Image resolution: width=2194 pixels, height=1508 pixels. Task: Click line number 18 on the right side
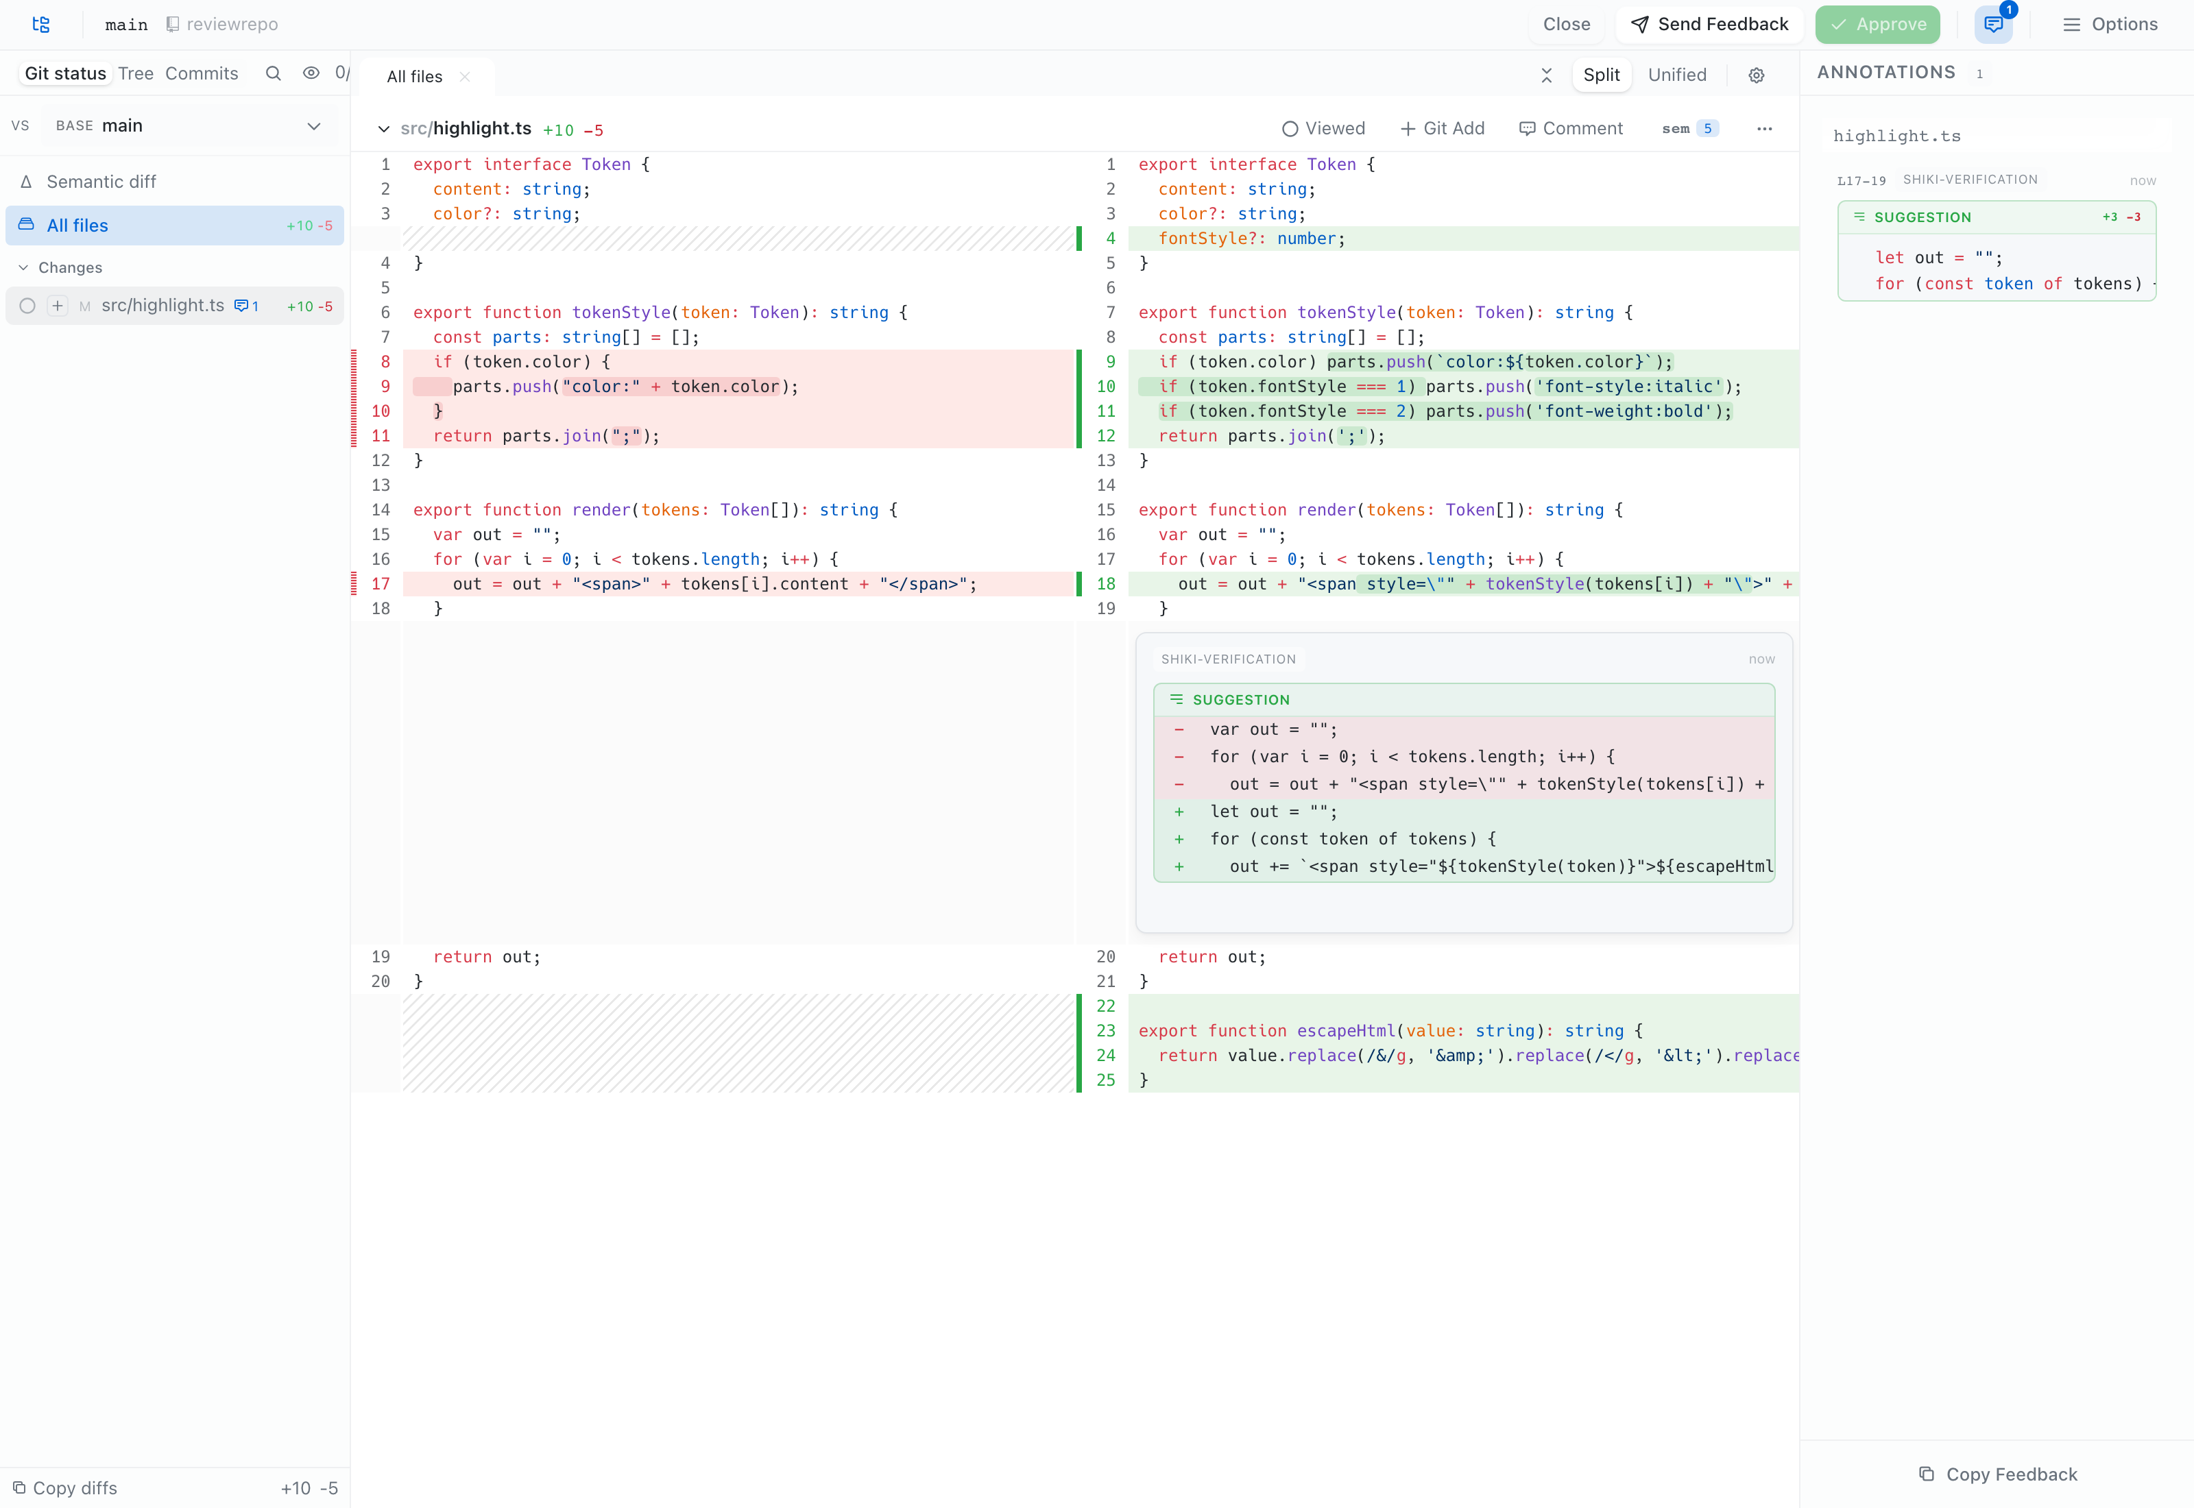(x=1105, y=584)
